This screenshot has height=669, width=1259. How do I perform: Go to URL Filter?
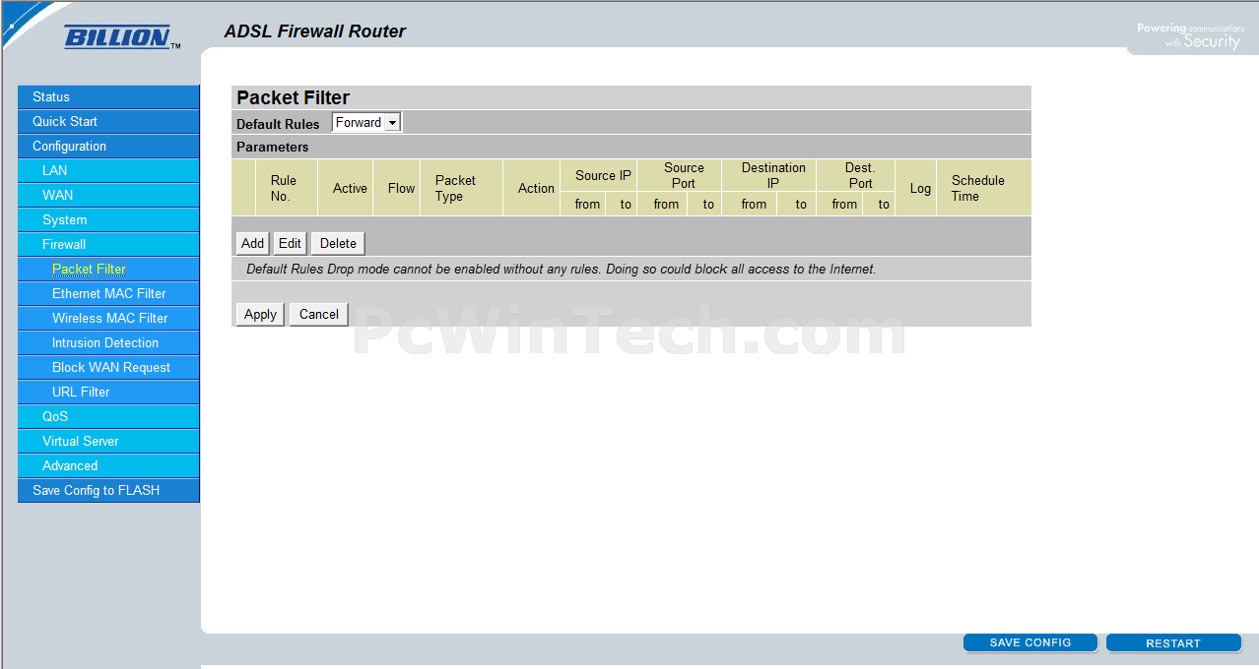pos(108,392)
